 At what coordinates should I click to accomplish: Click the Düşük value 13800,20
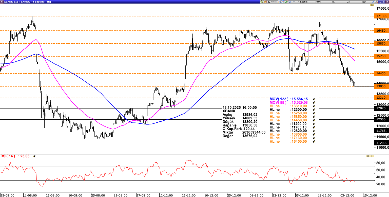(250, 122)
